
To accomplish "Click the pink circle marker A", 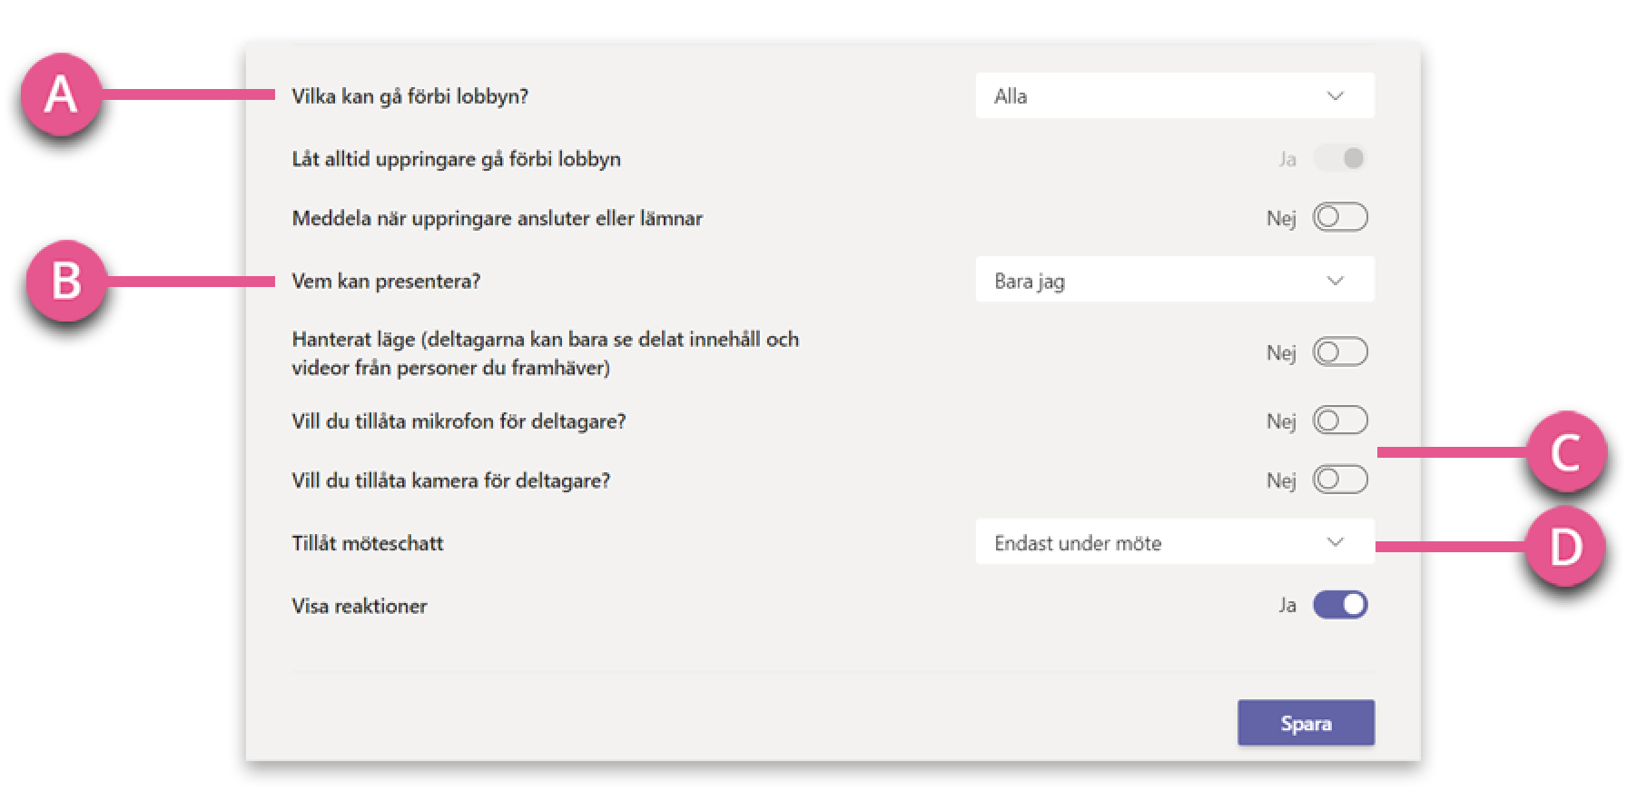I will point(61,94).
